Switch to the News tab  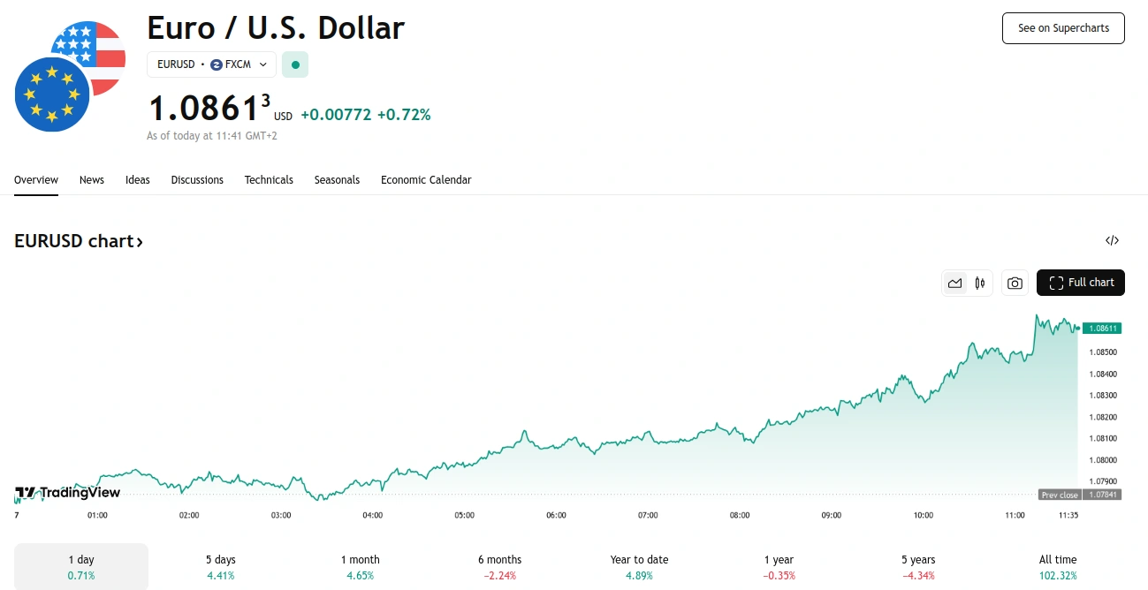tap(92, 180)
